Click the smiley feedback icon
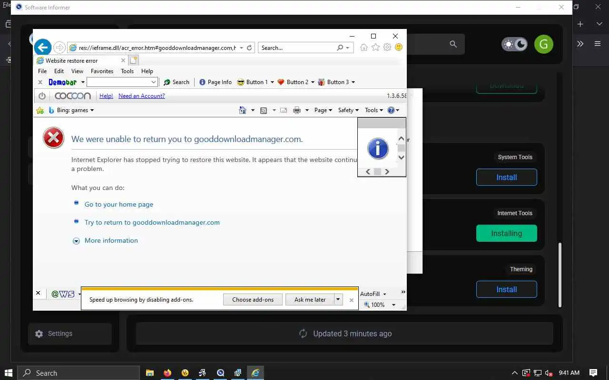This screenshot has width=609, height=380. (x=399, y=47)
